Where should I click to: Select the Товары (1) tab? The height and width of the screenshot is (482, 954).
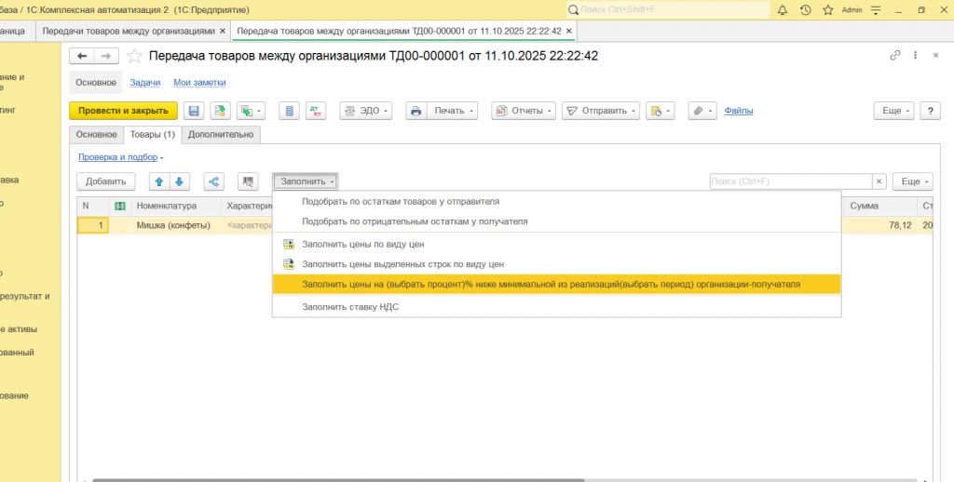click(152, 134)
